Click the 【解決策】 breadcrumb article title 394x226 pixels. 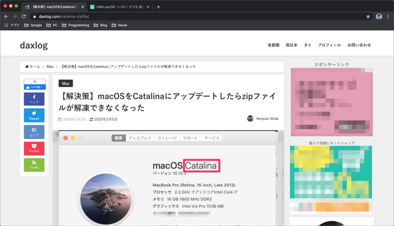coord(129,66)
